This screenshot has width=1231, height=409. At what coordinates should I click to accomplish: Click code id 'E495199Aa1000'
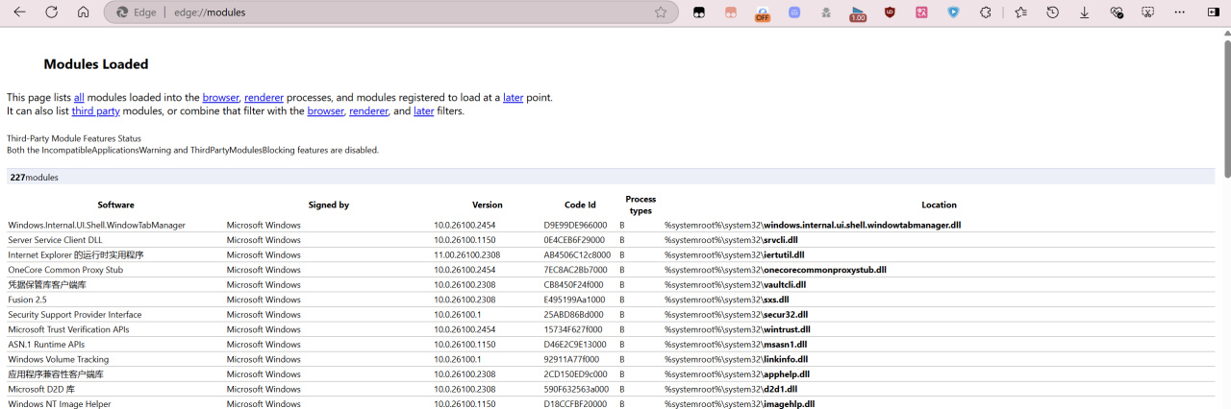573,300
